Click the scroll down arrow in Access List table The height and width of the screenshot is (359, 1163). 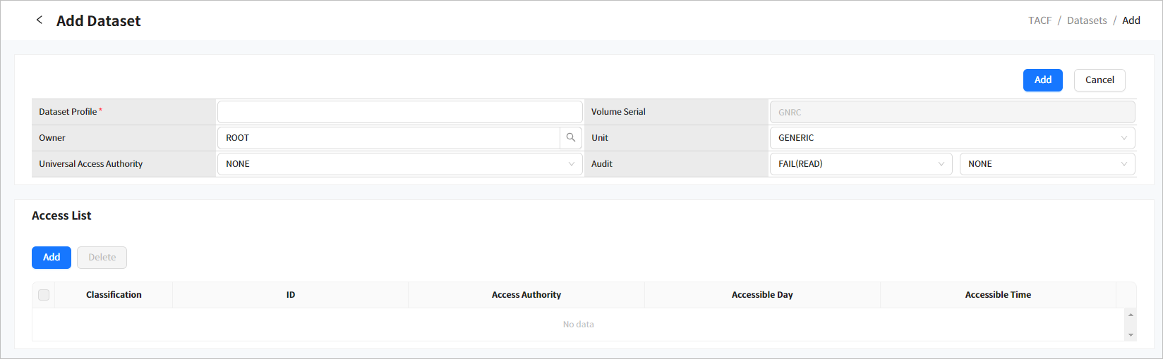click(x=1131, y=335)
